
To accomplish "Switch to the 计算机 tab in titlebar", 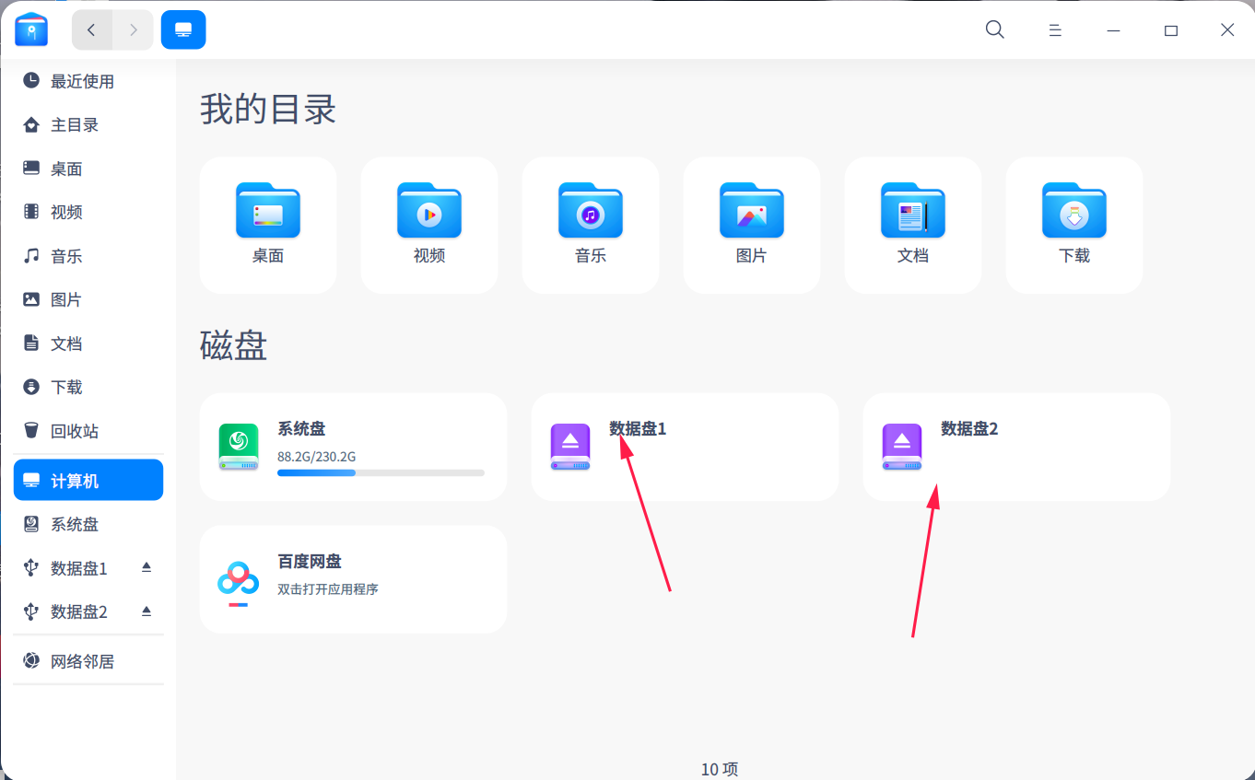I will click(182, 29).
